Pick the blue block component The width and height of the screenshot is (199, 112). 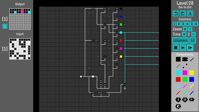(192, 80)
